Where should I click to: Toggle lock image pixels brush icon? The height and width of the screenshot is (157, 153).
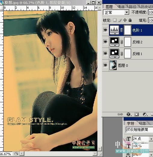point(120,20)
